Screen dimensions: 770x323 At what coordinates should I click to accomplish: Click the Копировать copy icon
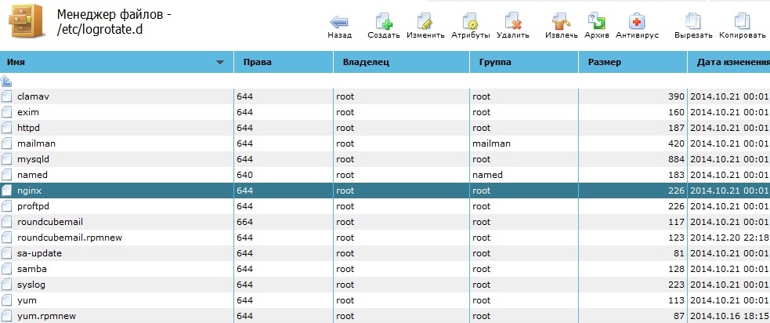click(x=741, y=21)
